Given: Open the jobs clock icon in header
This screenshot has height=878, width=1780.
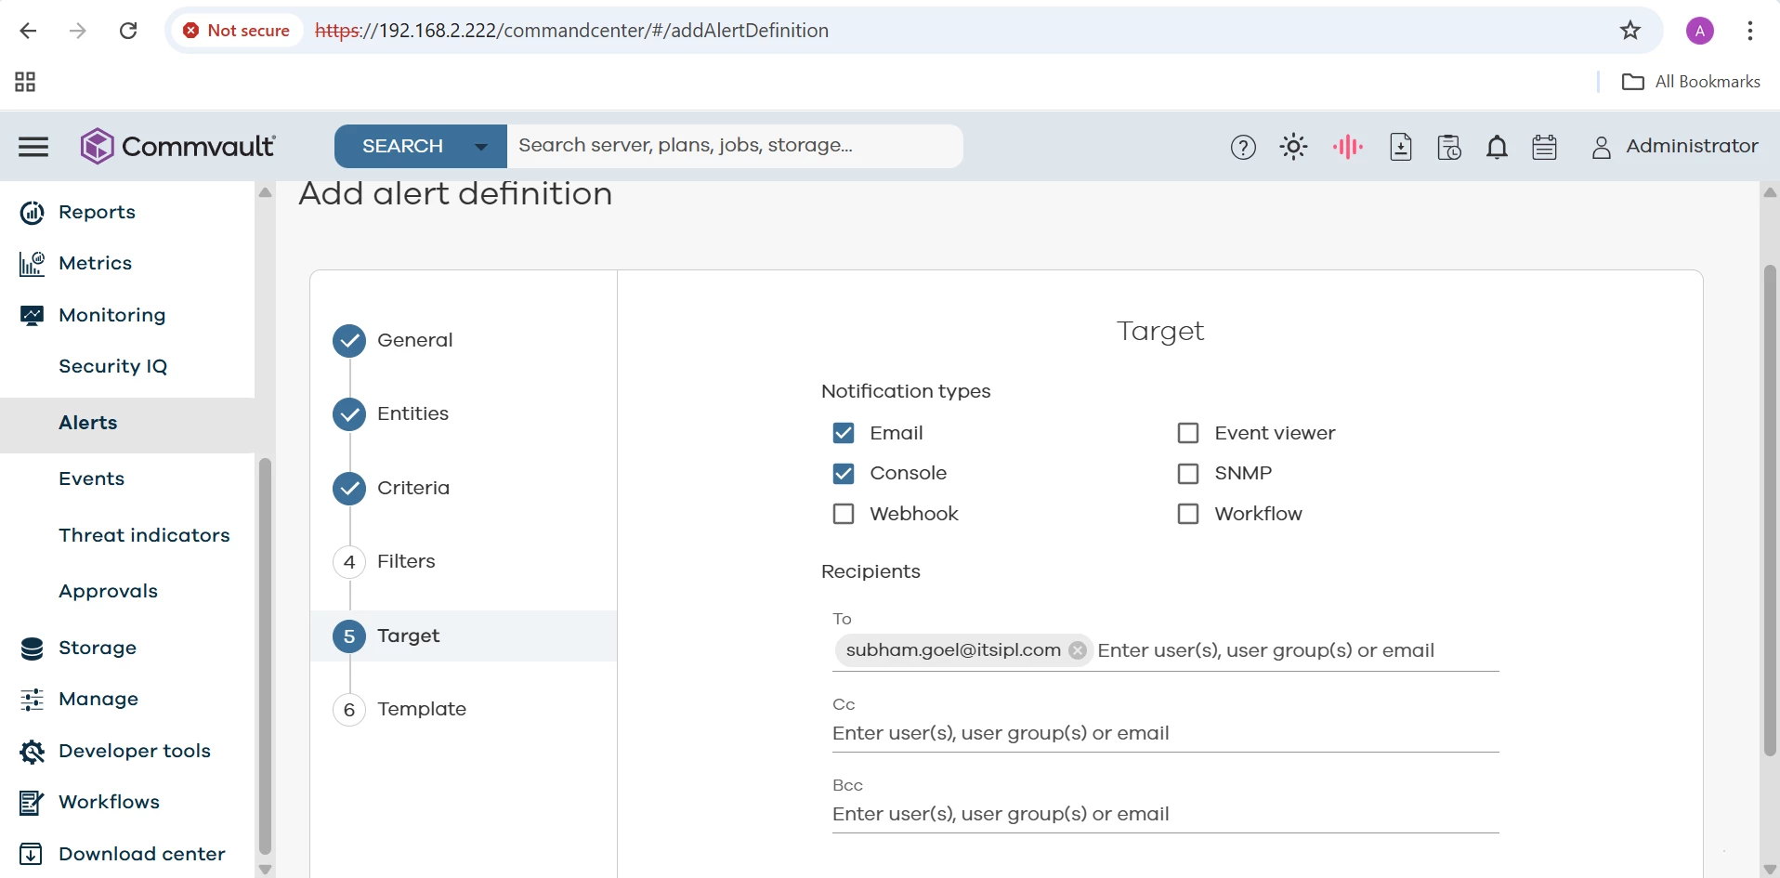Looking at the screenshot, I should (x=1449, y=147).
